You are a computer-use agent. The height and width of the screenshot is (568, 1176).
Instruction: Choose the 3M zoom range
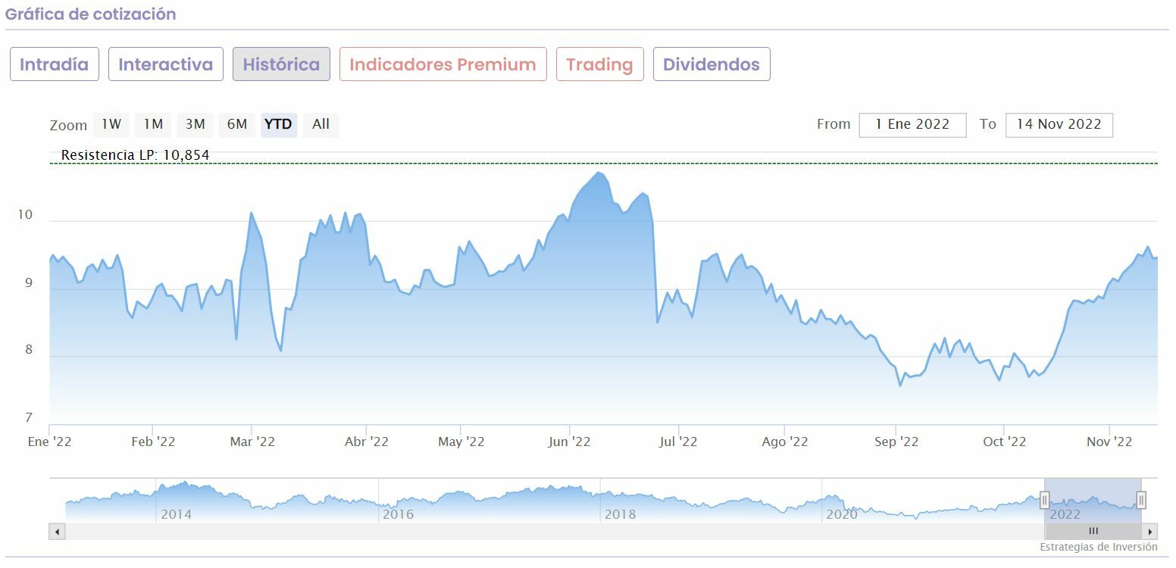click(195, 124)
